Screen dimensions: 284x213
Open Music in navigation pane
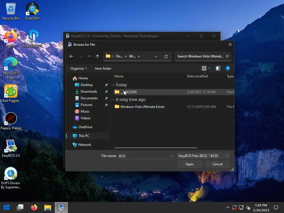pyautogui.click(x=85, y=111)
